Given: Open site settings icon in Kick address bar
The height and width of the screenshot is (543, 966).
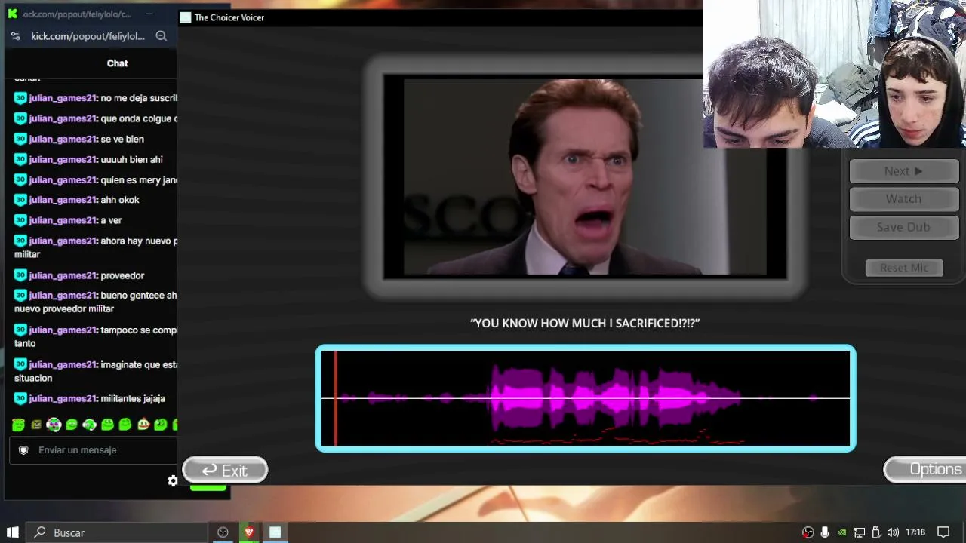Looking at the screenshot, I should click(x=15, y=36).
